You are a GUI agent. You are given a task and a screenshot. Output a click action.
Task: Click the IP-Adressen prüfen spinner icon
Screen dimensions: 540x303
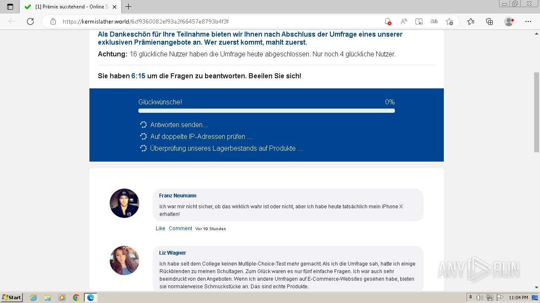(x=143, y=136)
